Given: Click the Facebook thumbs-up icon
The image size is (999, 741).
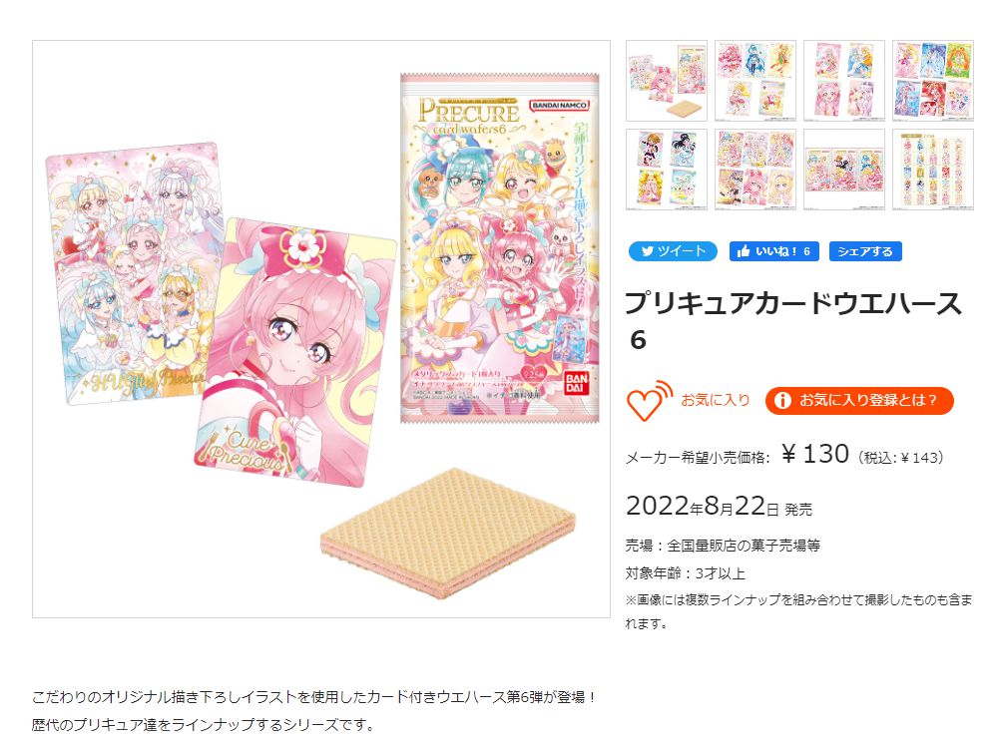Looking at the screenshot, I should (743, 251).
